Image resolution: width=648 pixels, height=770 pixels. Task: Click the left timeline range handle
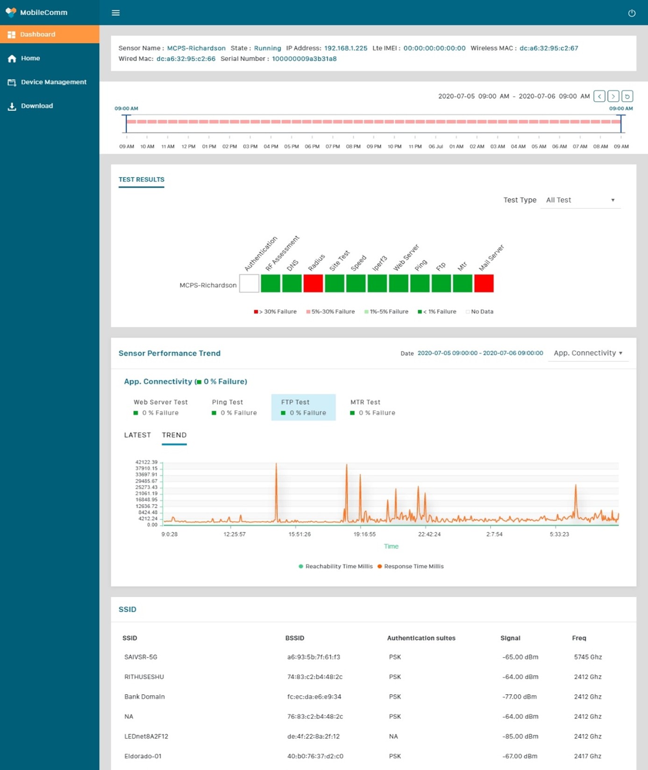click(126, 123)
